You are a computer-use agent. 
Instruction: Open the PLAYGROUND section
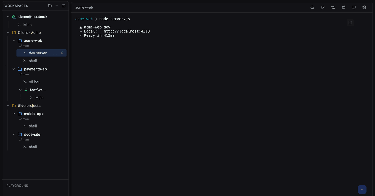[x=17, y=186]
